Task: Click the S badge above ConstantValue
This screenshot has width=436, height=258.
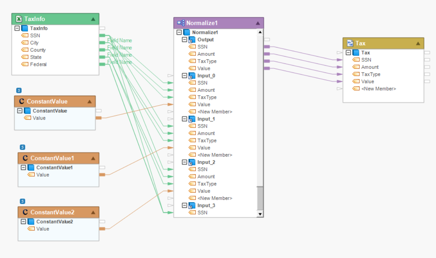Action: click(x=19, y=90)
